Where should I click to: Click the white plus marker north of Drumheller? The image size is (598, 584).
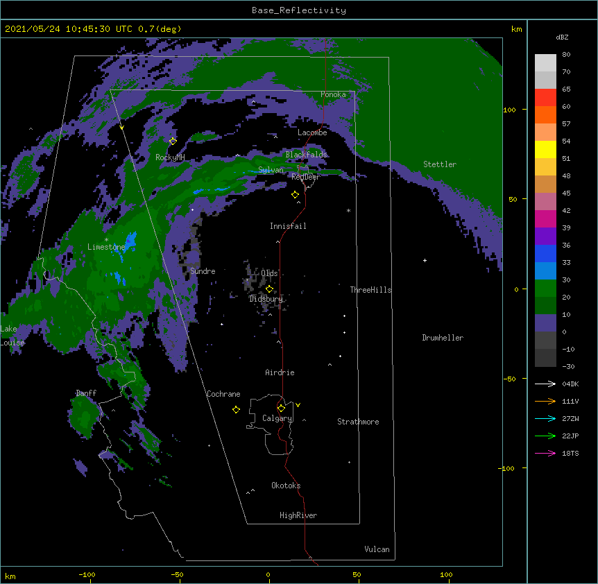click(x=425, y=260)
